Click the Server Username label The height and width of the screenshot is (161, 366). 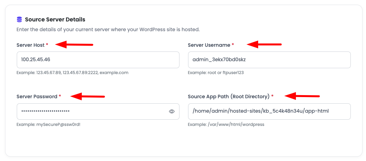click(209, 45)
